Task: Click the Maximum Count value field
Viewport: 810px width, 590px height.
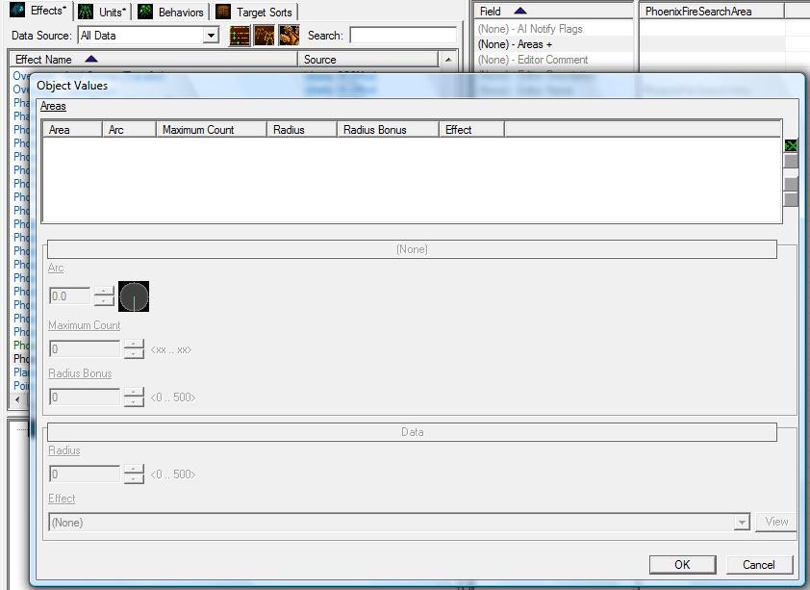Action: pyautogui.click(x=85, y=349)
